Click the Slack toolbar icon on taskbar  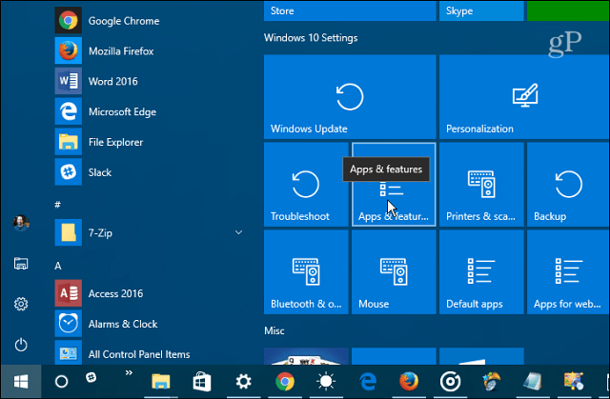click(x=91, y=377)
